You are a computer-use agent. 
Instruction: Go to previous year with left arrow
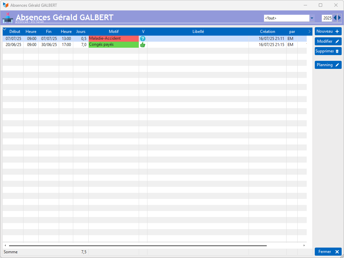coord(335,18)
